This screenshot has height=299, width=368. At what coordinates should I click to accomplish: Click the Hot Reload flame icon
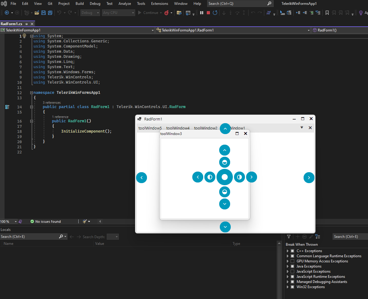click(167, 13)
